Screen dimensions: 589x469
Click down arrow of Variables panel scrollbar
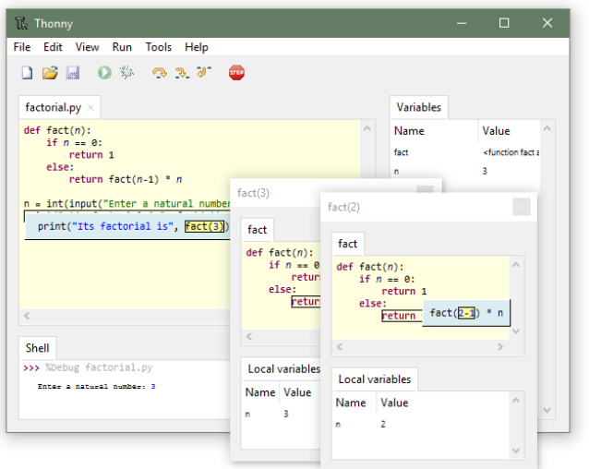(x=547, y=410)
